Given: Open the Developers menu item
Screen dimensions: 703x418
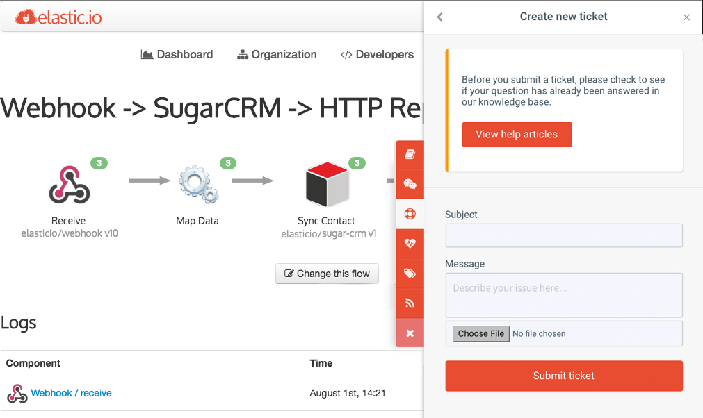Looking at the screenshot, I should 377,55.
